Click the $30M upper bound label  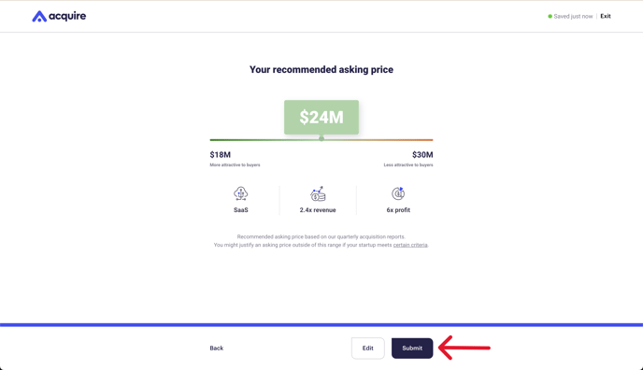[x=422, y=155]
